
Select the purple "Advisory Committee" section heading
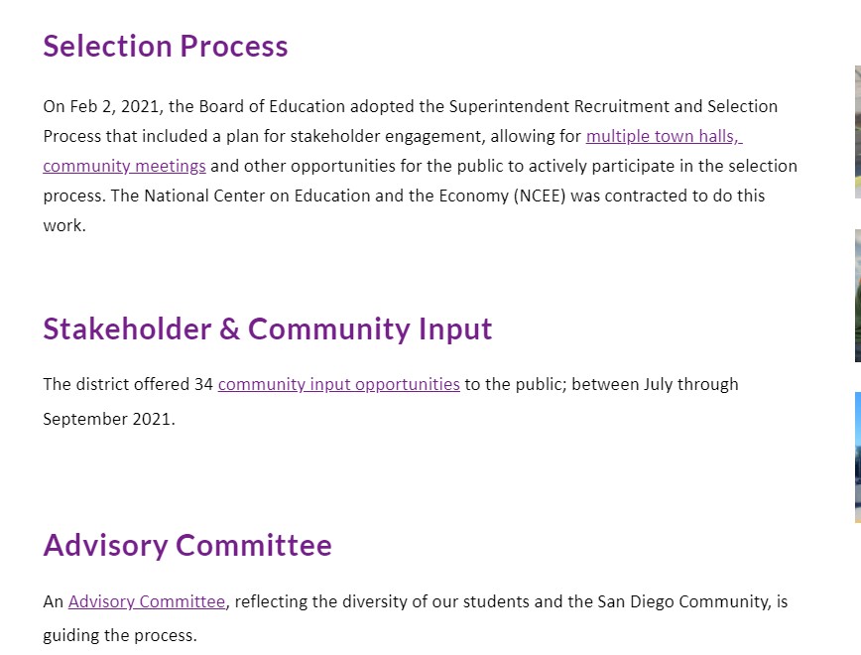tap(187, 546)
